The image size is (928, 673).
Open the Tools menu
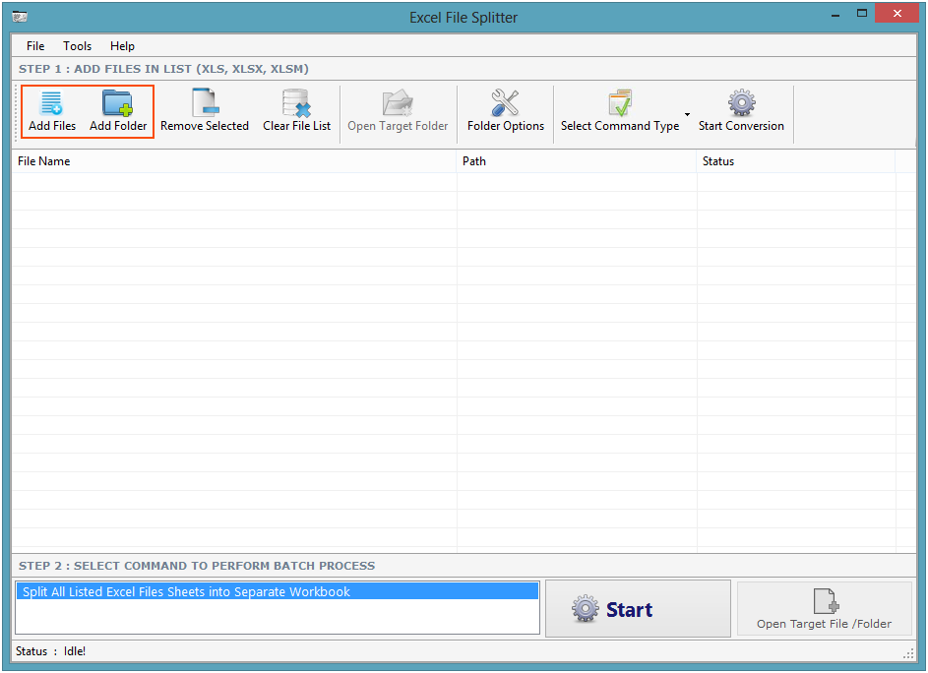coord(78,46)
